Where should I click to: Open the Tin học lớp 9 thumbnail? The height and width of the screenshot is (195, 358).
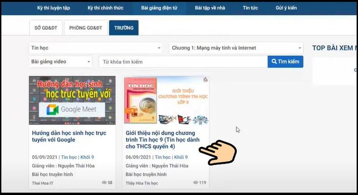pyautogui.click(x=166, y=100)
